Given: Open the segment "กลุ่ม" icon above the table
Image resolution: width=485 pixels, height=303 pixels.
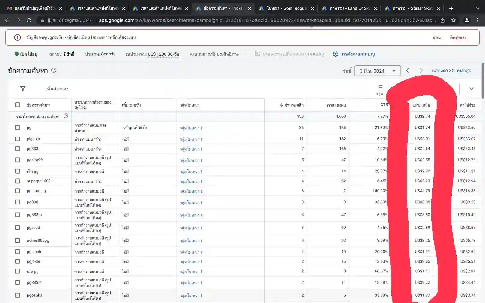Looking at the screenshot, I should (379, 86).
